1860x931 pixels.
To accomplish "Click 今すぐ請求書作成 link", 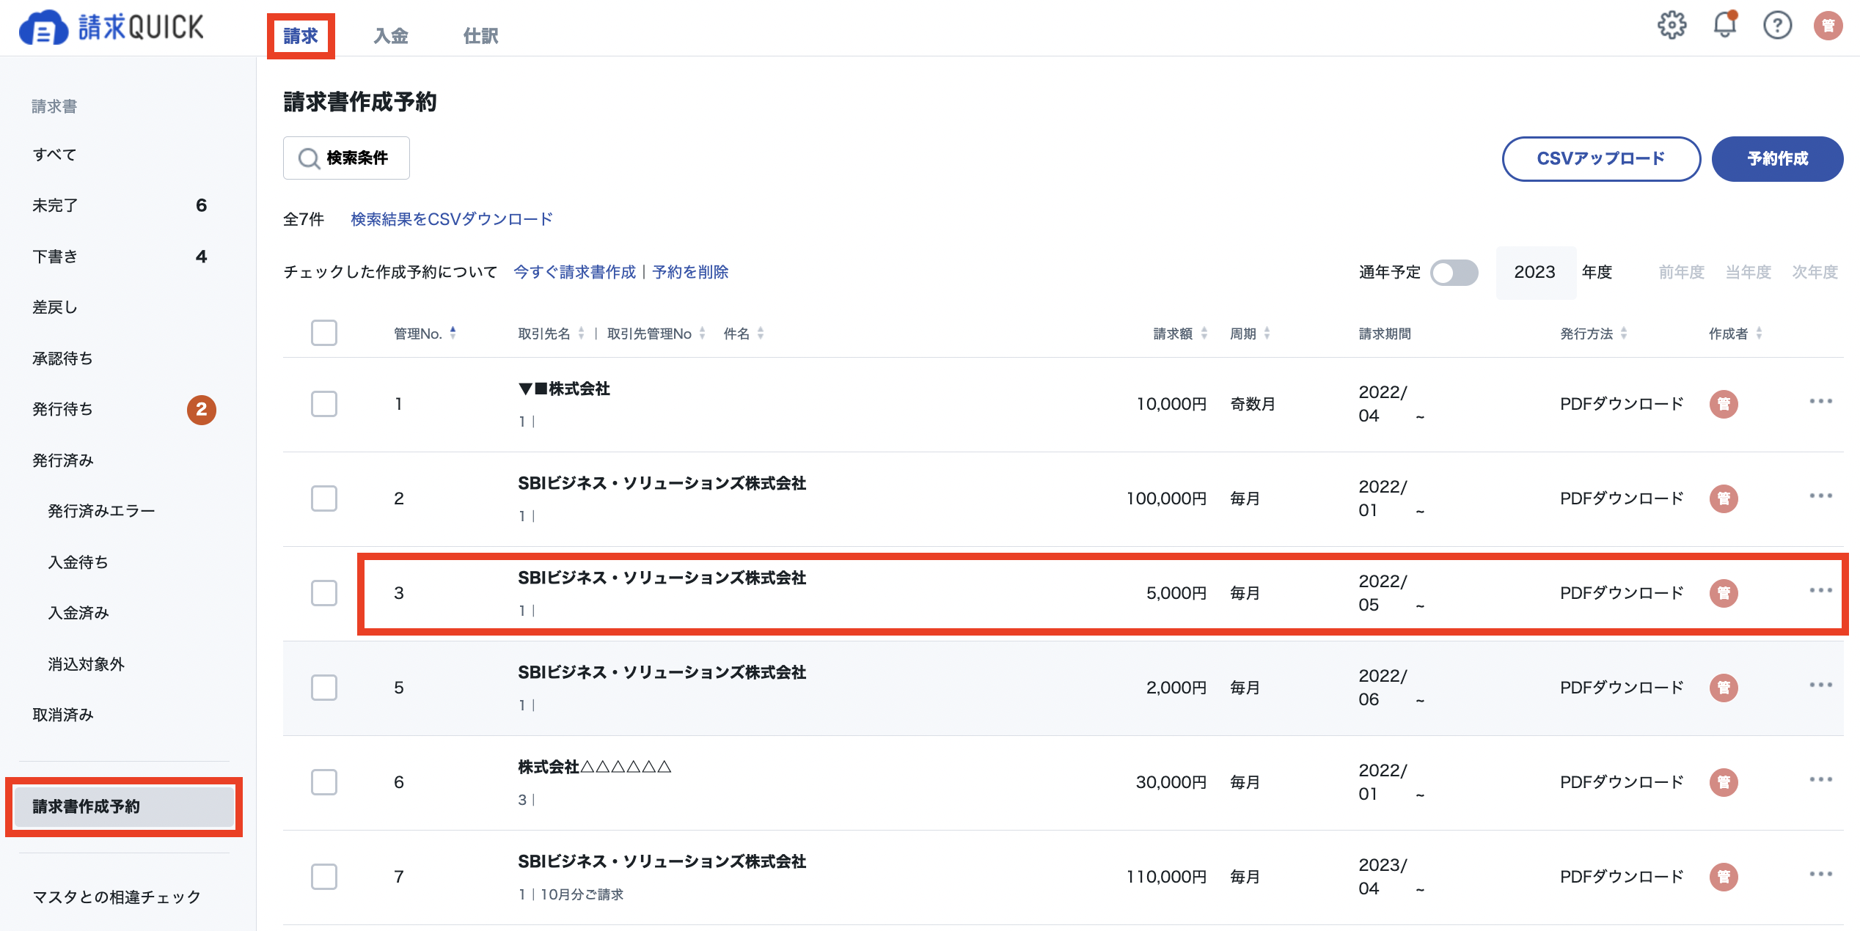I will pos(574,272).
